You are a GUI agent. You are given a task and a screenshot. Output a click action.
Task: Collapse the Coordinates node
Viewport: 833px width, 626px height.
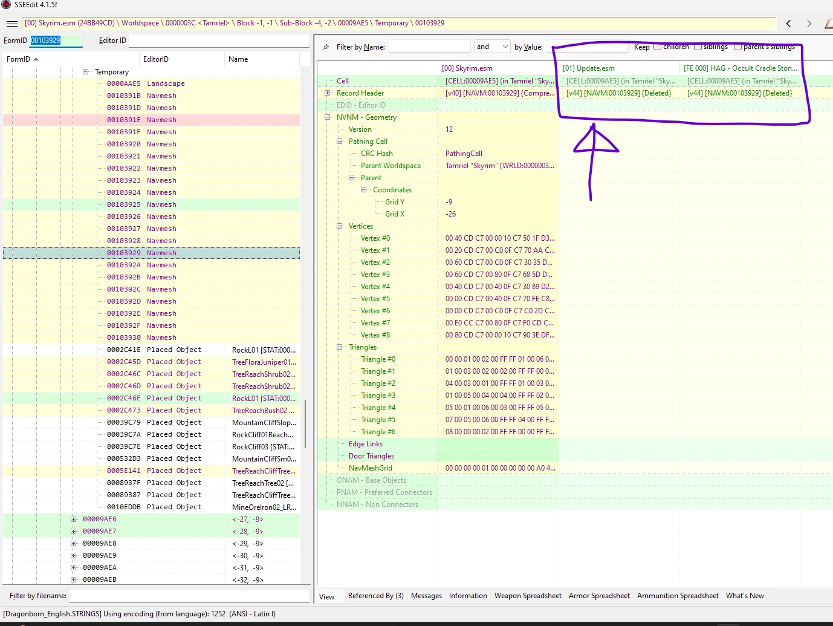click(x=364, y=190)
